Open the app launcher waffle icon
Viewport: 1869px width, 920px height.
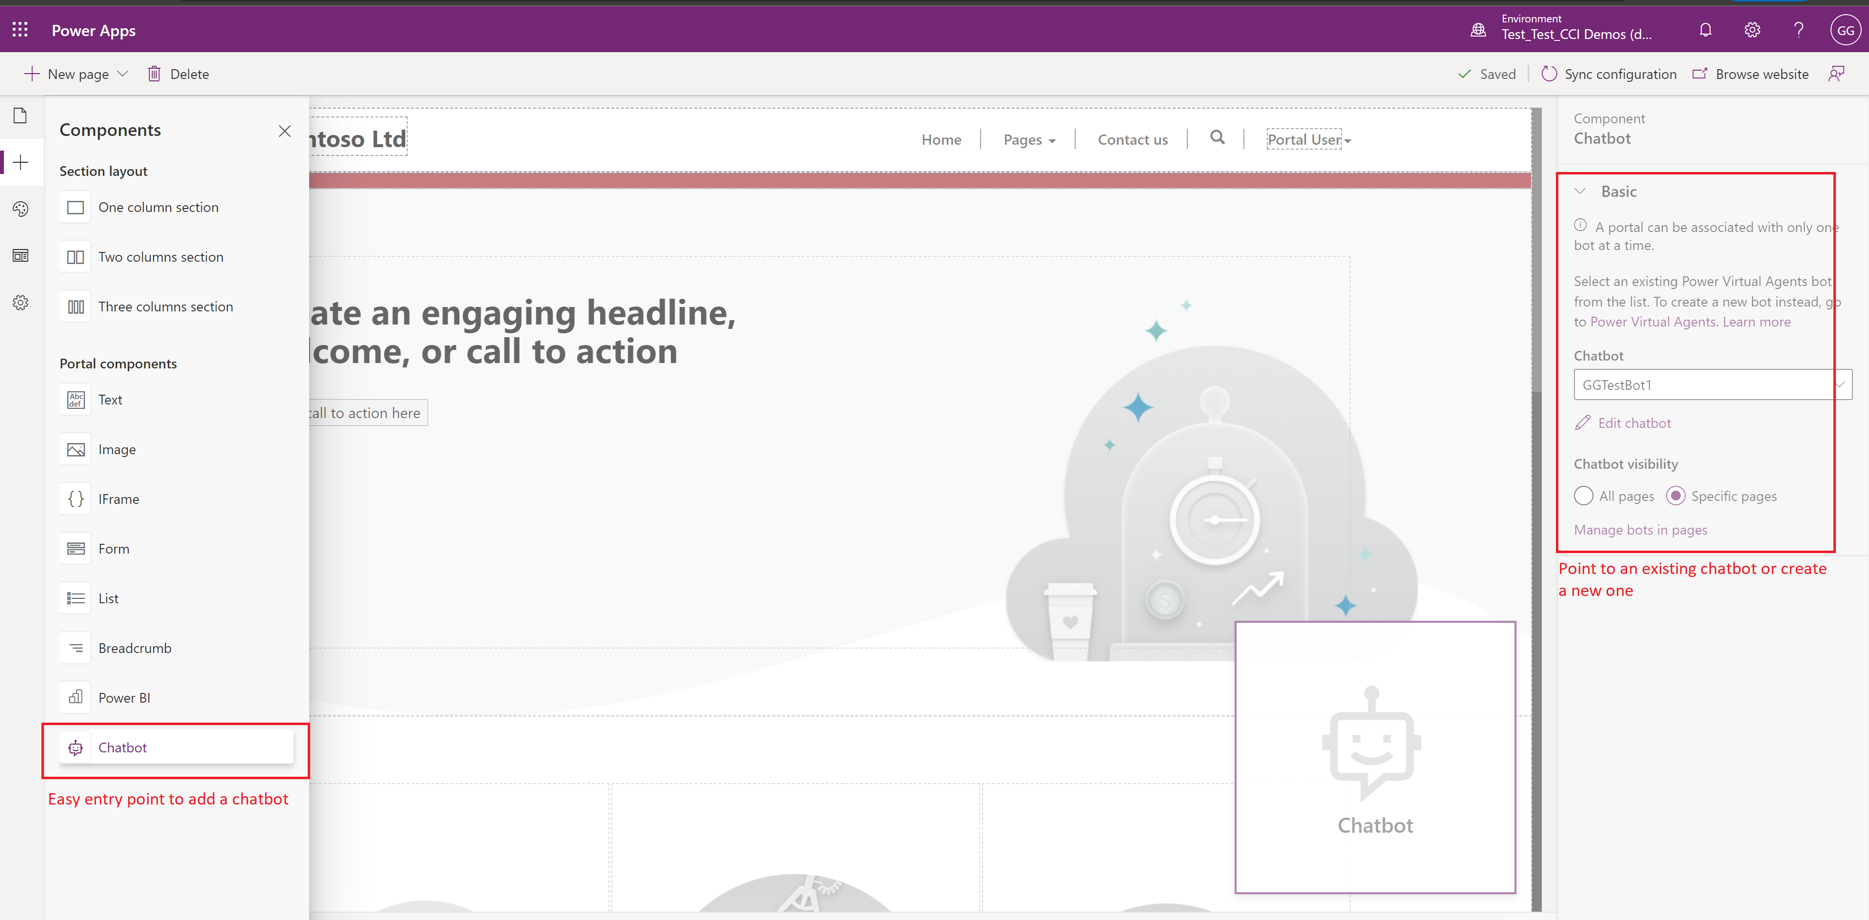coord(20,30)
